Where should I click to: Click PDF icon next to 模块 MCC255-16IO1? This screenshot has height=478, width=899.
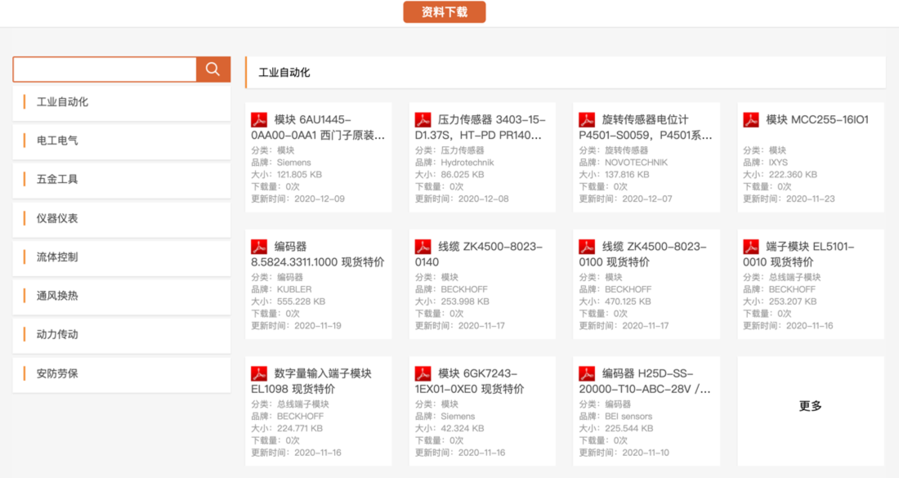pyautogui.click(x=751, y=120)
